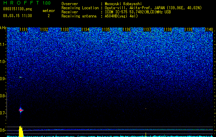Click the 1139 time marker label

click(x=188, y=29)
